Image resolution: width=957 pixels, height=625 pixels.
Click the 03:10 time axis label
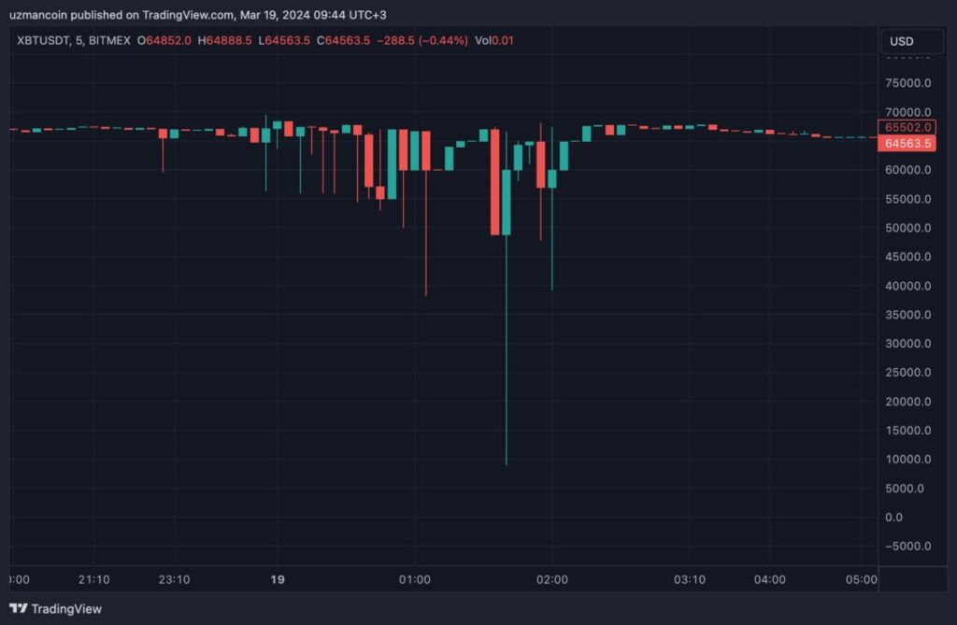(690, 579)
